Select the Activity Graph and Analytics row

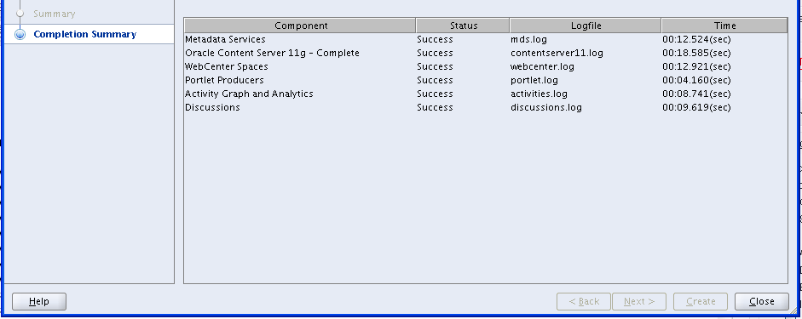486,94
